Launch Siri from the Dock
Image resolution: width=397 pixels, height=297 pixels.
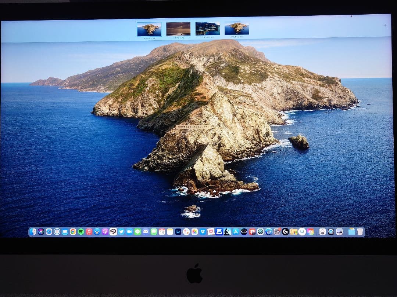click(41, 232)
